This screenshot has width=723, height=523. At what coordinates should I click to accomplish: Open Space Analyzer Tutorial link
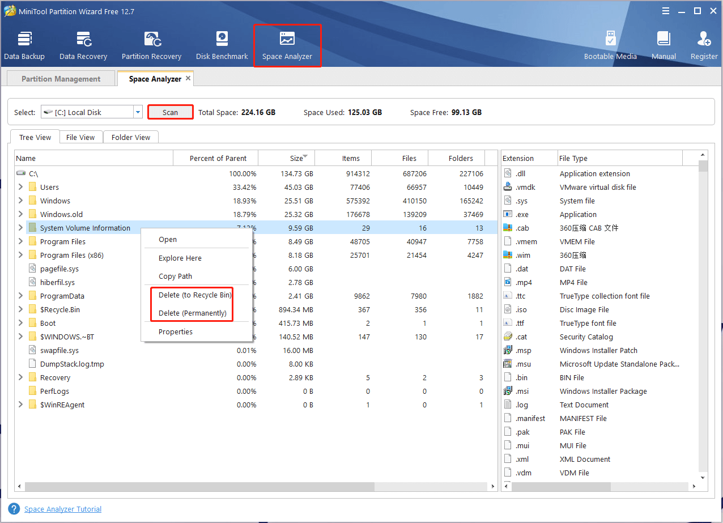(x=63, y=509)
